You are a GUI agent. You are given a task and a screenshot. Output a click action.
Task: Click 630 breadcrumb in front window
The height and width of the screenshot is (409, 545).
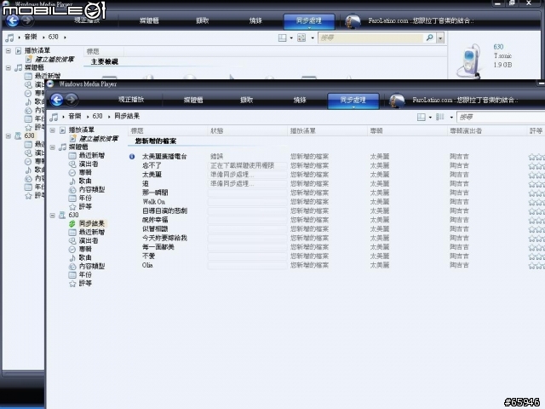pos(97,116)
